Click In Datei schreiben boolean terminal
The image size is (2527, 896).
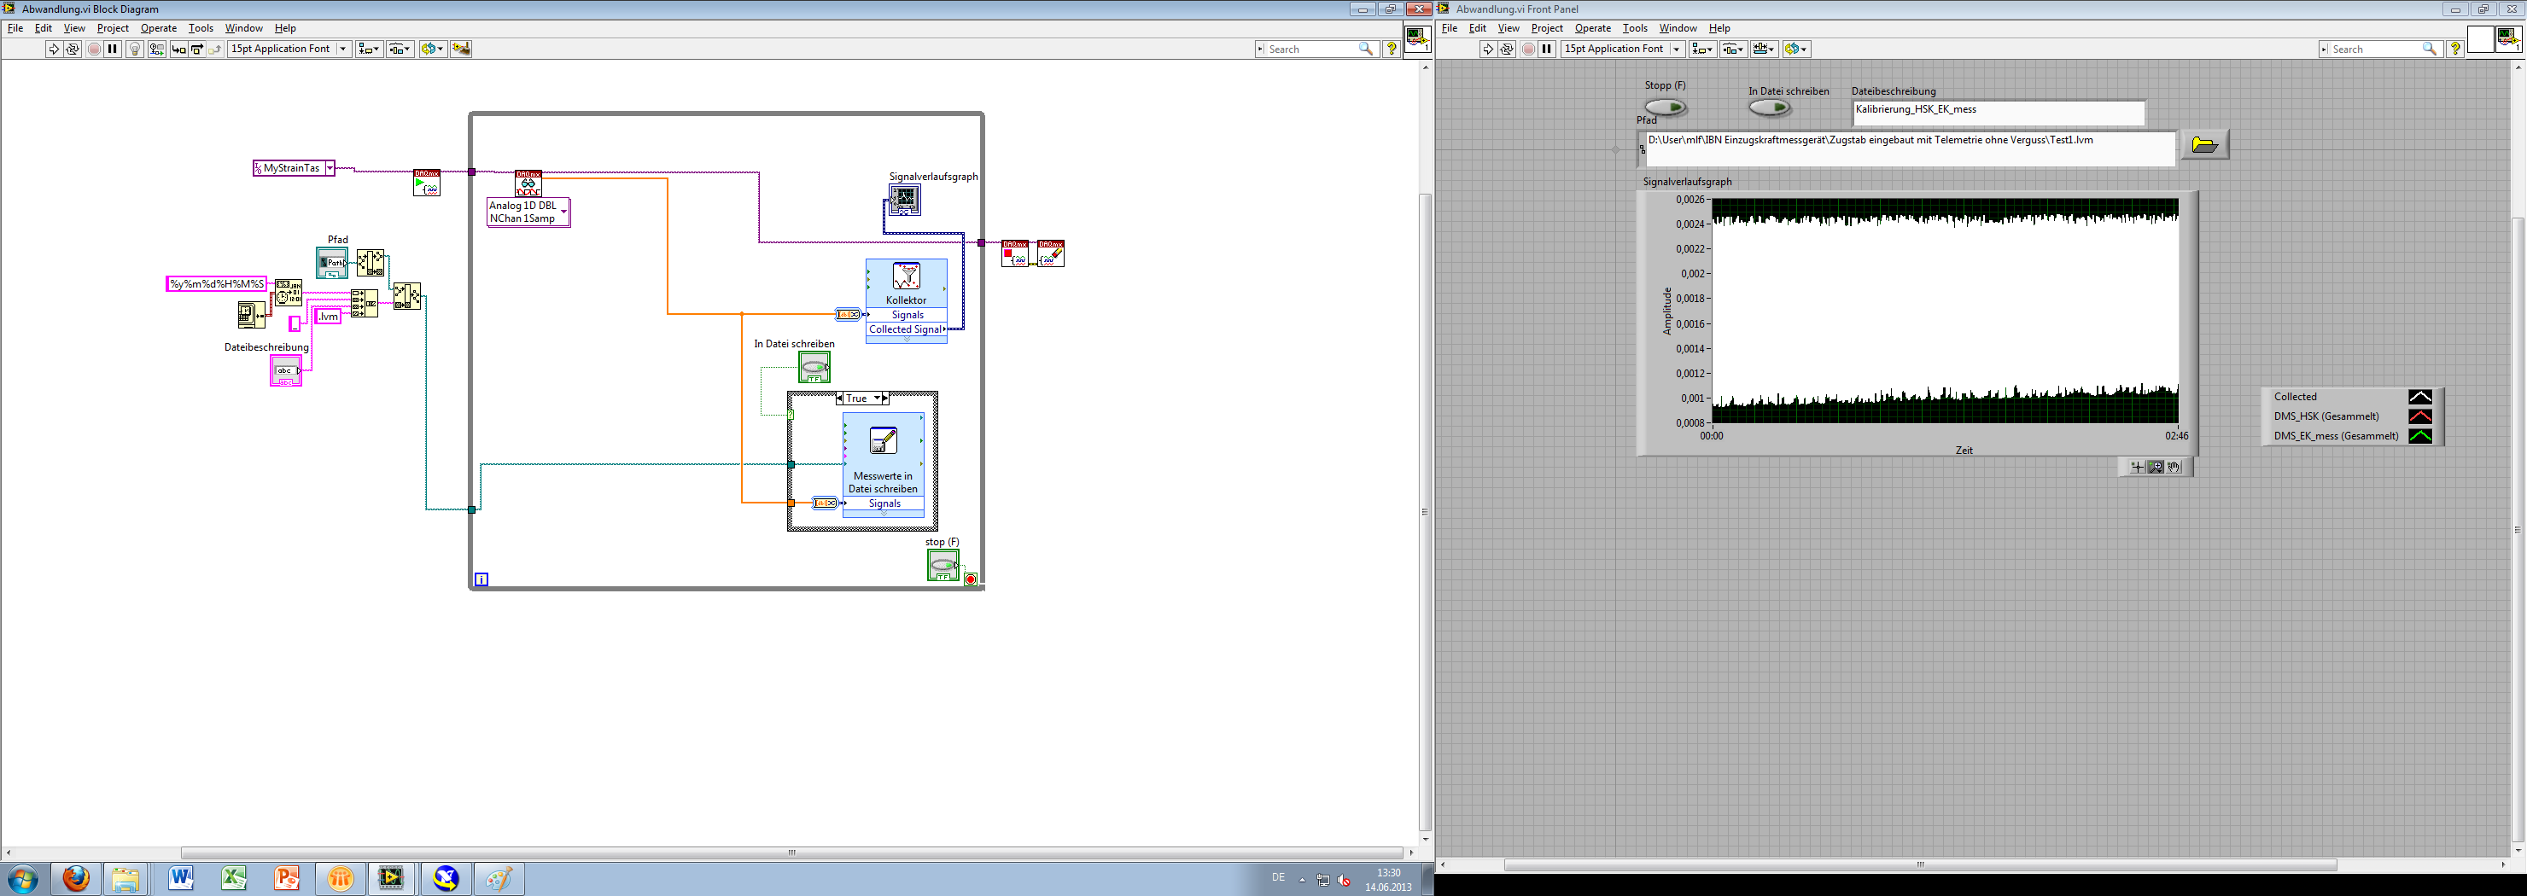point(814,368)
